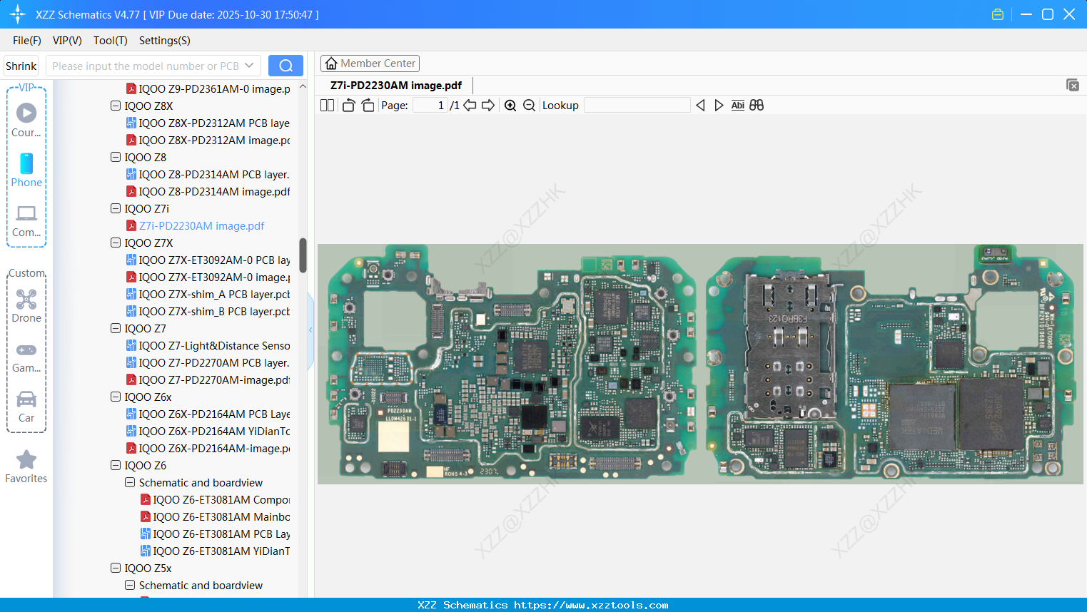Rotate the page clockwise
The image size is (1087, 612).
[368, 106]
